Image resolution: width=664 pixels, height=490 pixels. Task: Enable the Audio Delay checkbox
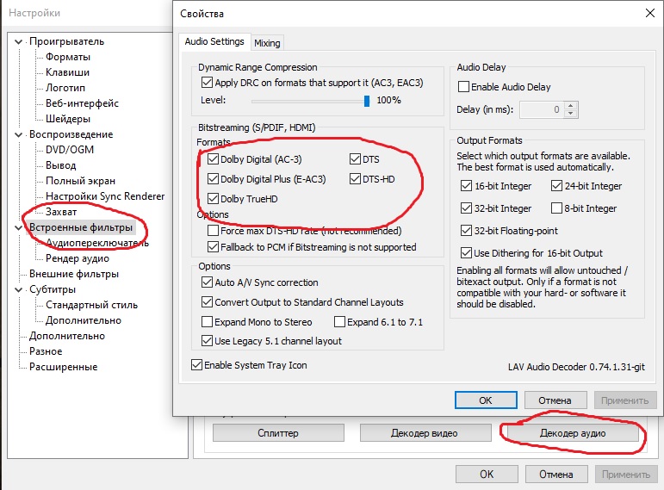point(464,87)
